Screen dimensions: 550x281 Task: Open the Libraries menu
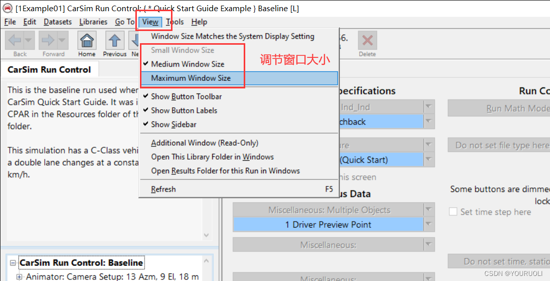click(93, 22)
